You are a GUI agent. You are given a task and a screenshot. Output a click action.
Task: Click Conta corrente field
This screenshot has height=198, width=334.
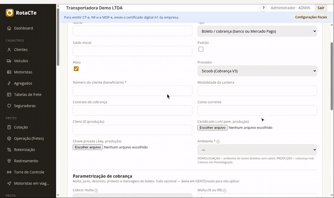tap(257, 110)
